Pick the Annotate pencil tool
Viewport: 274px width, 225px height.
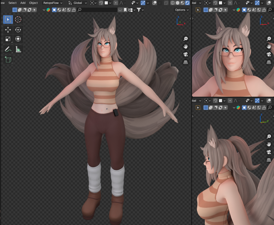click(8, 49)
